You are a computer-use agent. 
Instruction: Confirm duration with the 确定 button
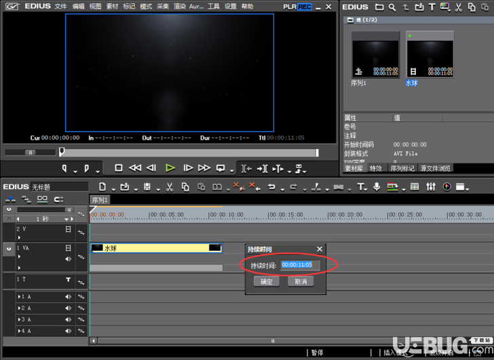point(267,281)
